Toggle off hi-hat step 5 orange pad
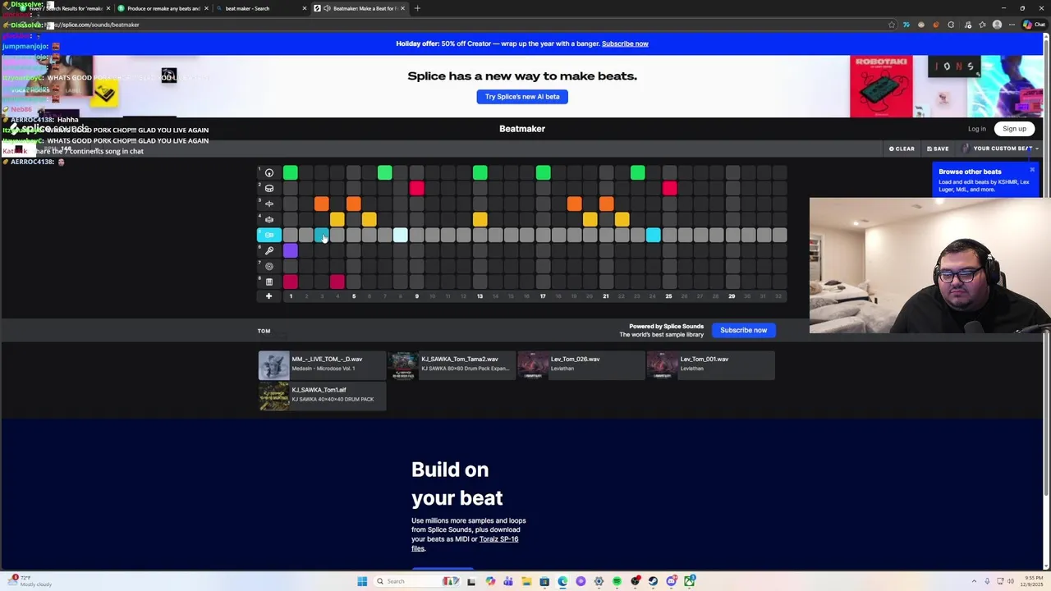The image size is (1051, 591). tap(353, 204)
